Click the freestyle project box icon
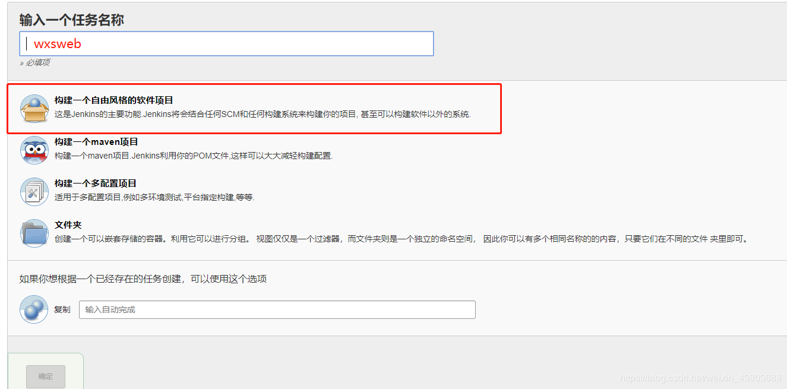Screen dimensions: 787x389 tap(34, 109)
